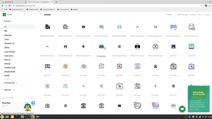Open the Desktop app link
Viewport: 212px width, 119px height.
[x=183, y=15]
